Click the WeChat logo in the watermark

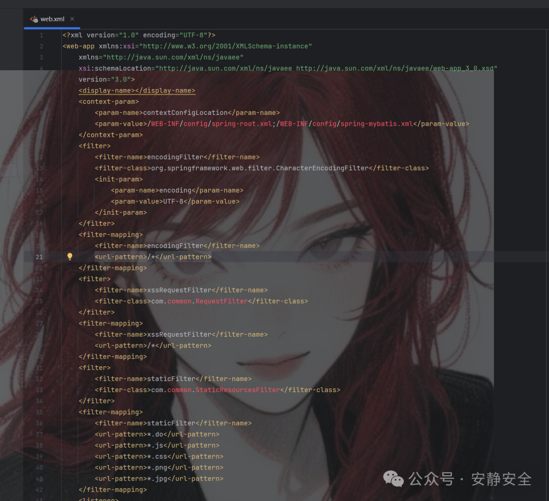tap(393, 479)
